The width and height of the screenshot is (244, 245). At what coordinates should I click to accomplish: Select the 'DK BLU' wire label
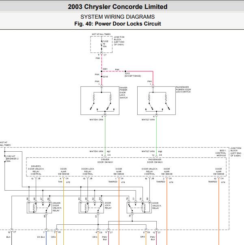pos(41,237)
